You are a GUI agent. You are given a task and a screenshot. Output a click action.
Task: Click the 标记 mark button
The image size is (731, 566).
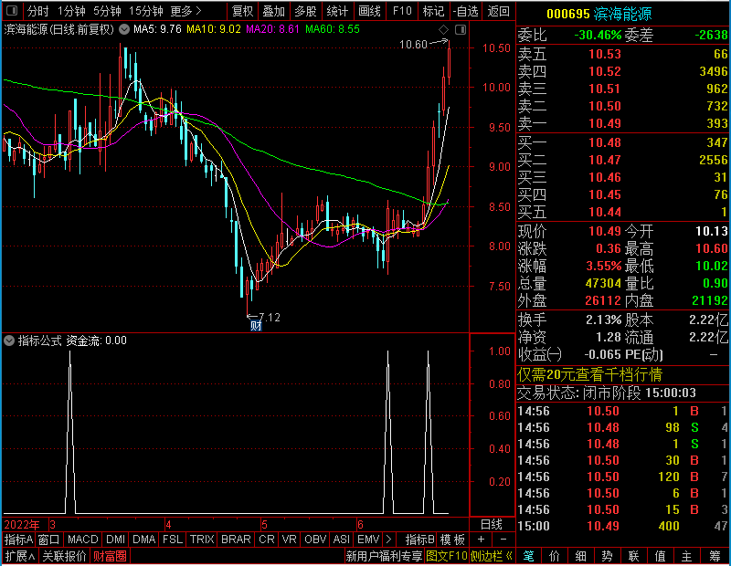(x=433, y=11)
